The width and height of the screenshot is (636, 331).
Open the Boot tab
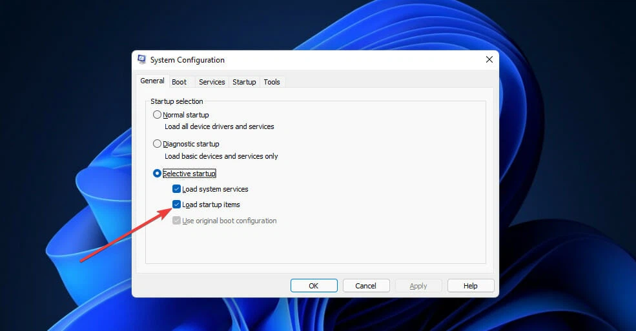coord(180,82)
